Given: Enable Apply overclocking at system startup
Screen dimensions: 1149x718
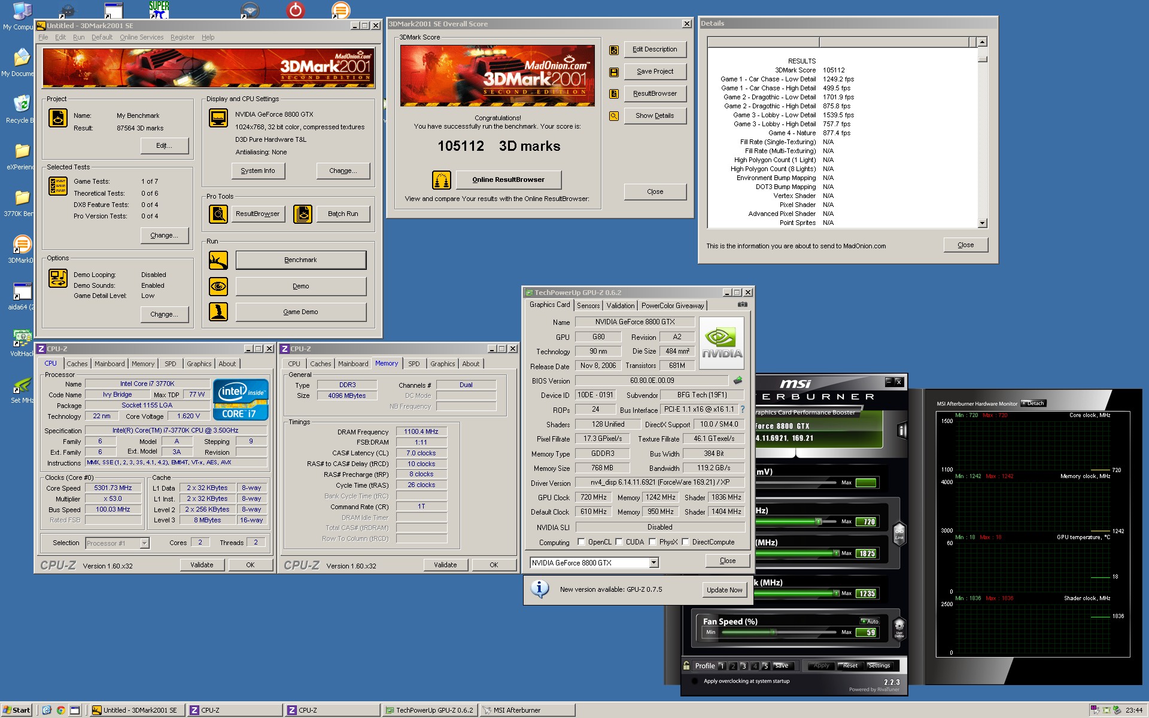Looking at the screenshot, I should coord(695,681).
